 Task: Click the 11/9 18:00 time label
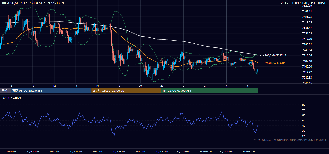[x=119, y=151]
